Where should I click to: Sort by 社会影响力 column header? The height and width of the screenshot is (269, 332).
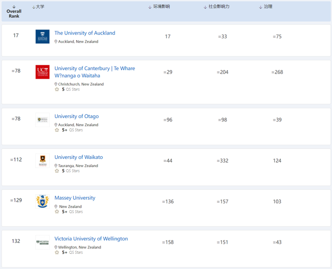click(216, 7)
